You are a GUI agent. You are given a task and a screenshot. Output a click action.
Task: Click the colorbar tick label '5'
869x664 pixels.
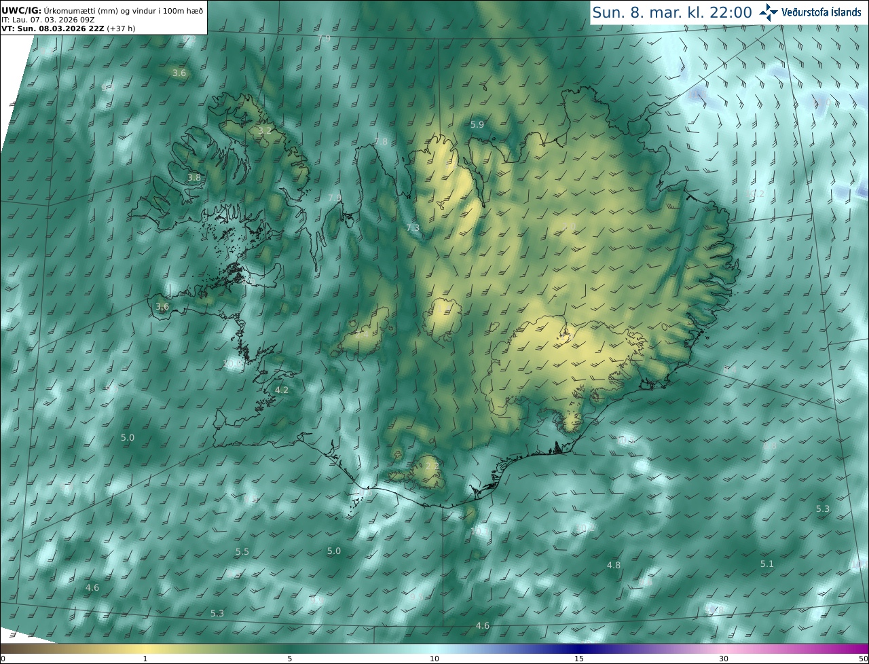(290, 659)
